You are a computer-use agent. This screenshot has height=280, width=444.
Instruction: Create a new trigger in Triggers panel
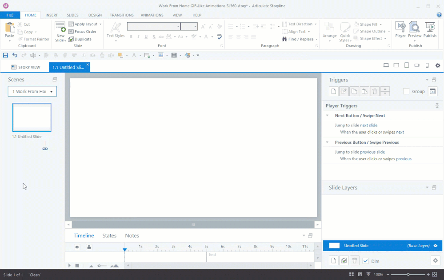coord(334,91)
